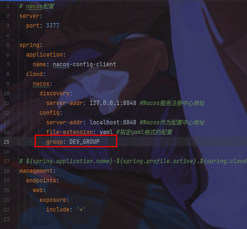Click the exposure key on line 21
The width and height of the screenshot is (247, 229).
[x=53, y=200]
